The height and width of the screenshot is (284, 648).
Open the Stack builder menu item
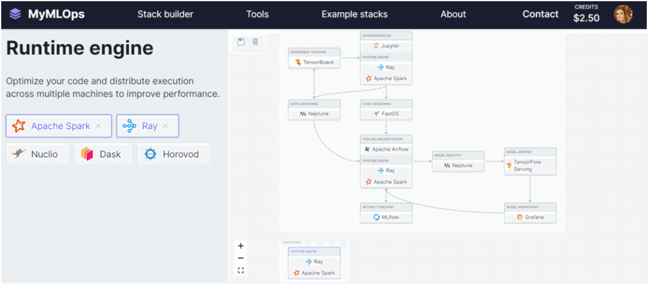point(165,14)
